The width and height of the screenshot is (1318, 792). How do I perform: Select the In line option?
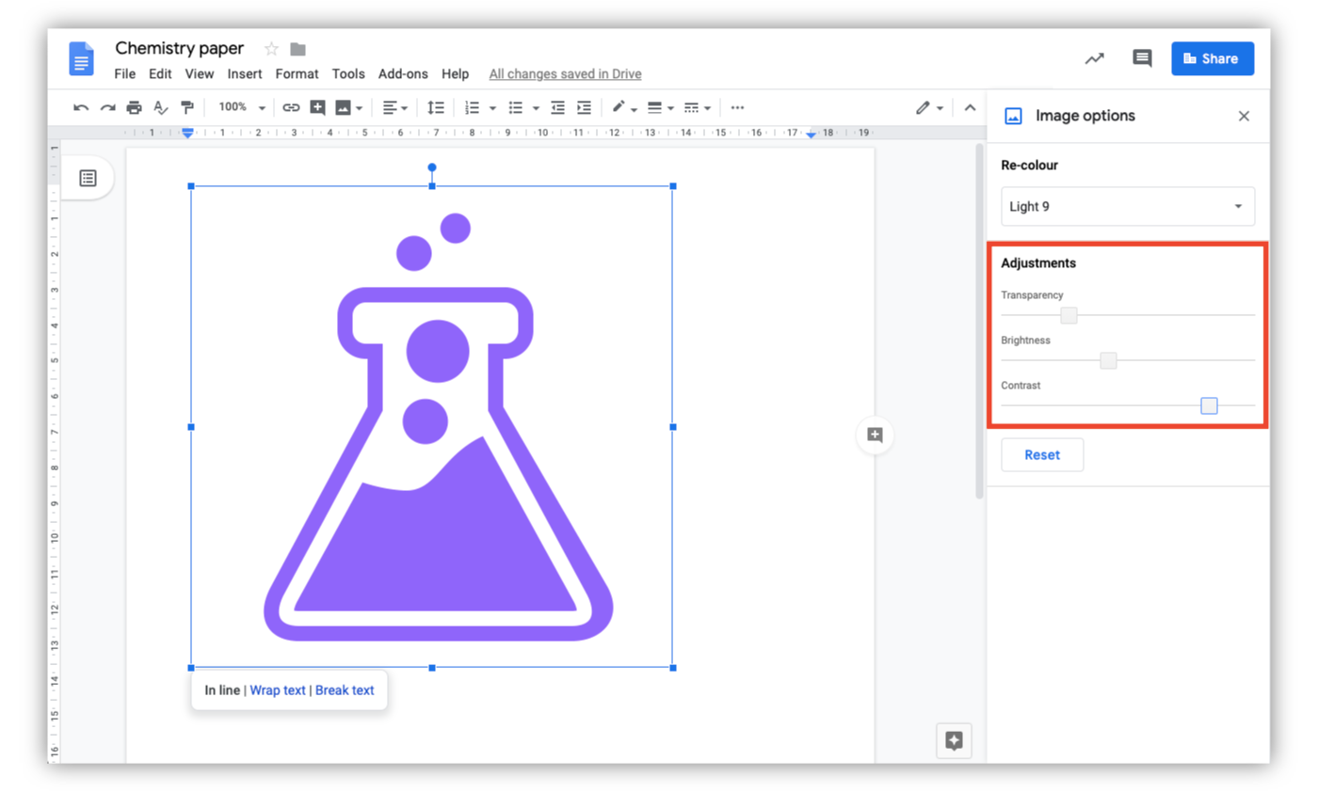tap(222, 690)
